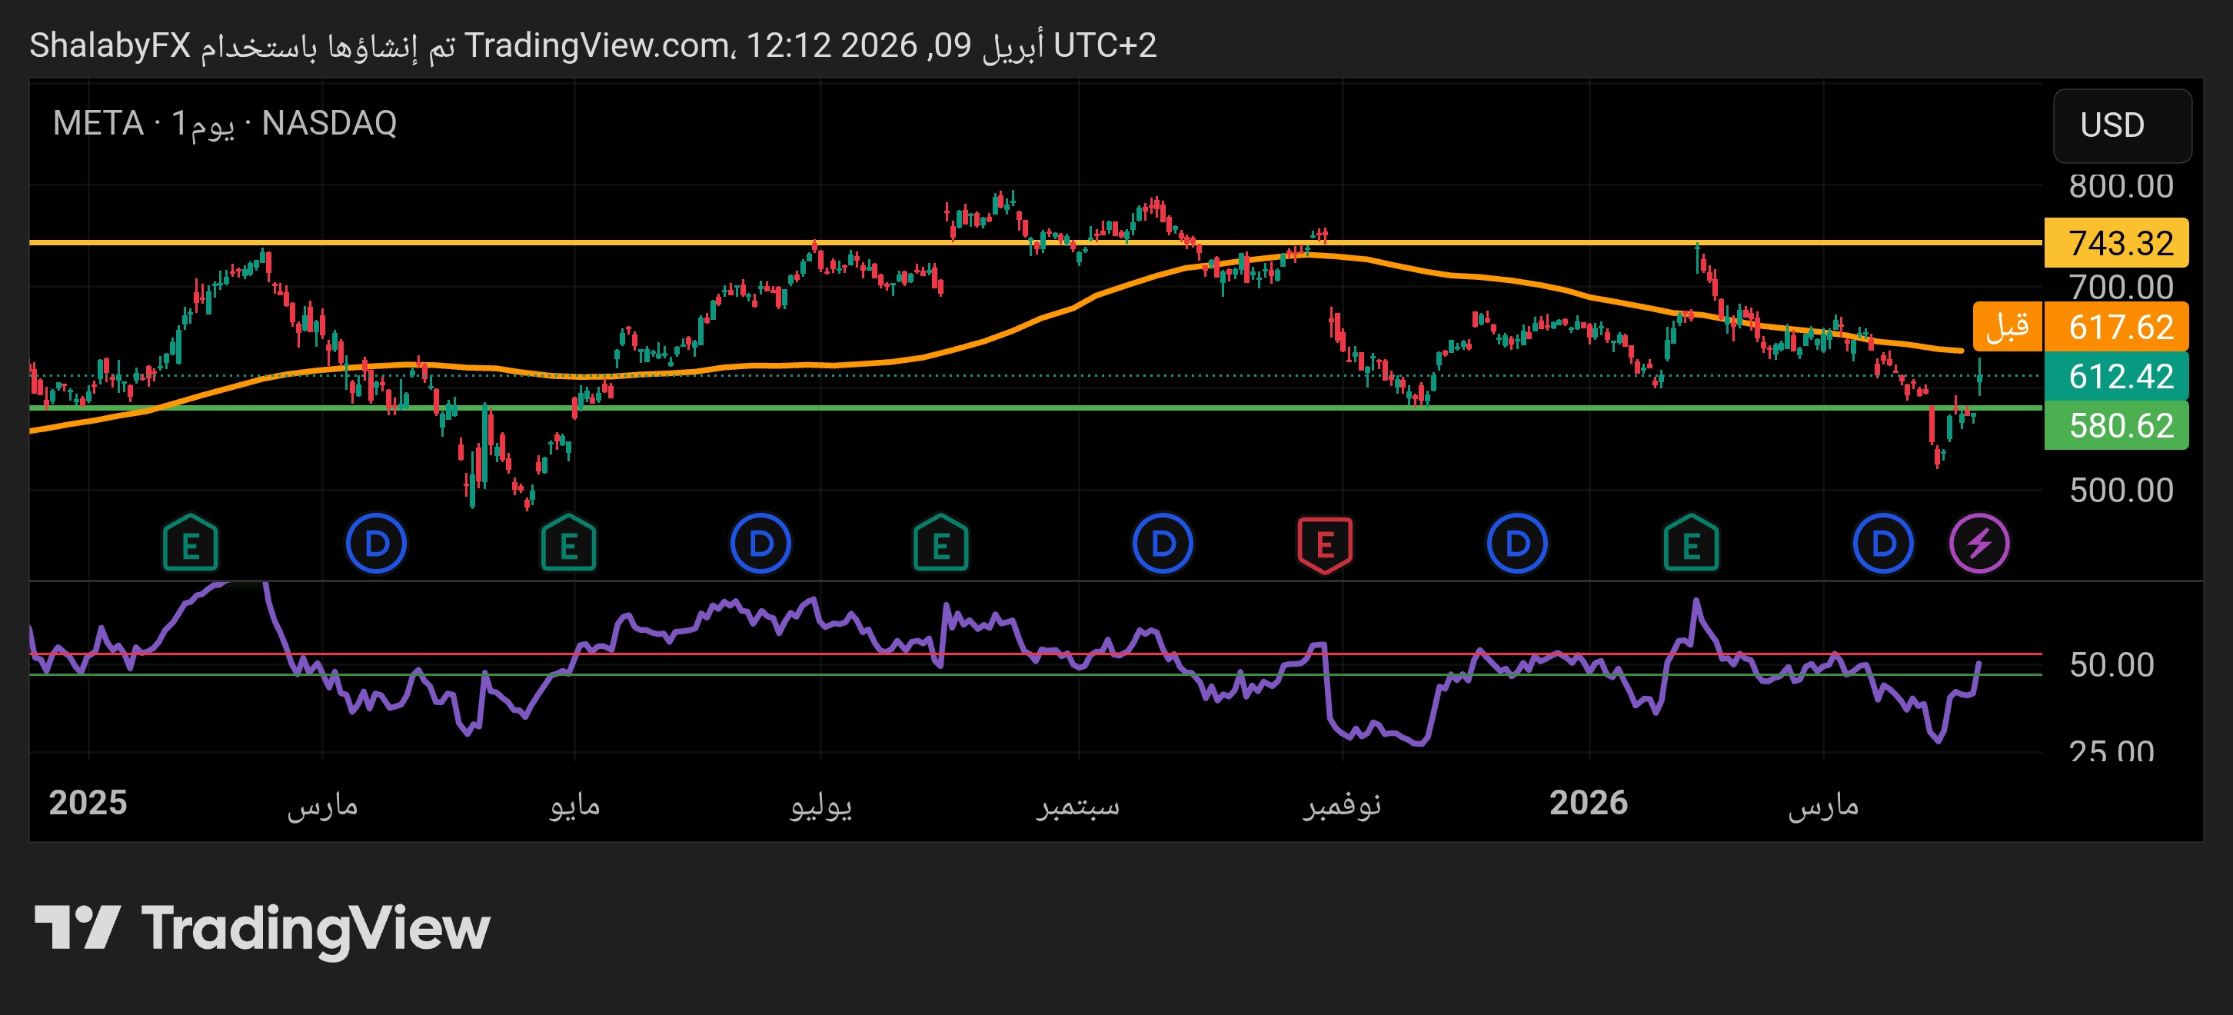Viewport: 2233px width, 1015px height.
Task: Click the 2025 label on time axis
Action: 88,803
